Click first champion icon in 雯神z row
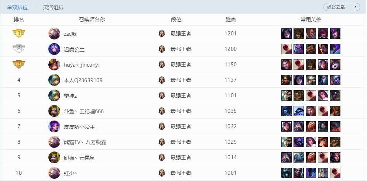The image size is (367, 181). [x=287, y=95]
